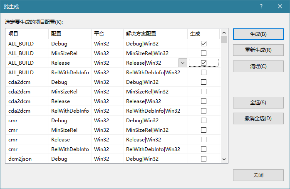Enable build for cda2dcm Debug row
290x189 pixels.
click(203, 82)
